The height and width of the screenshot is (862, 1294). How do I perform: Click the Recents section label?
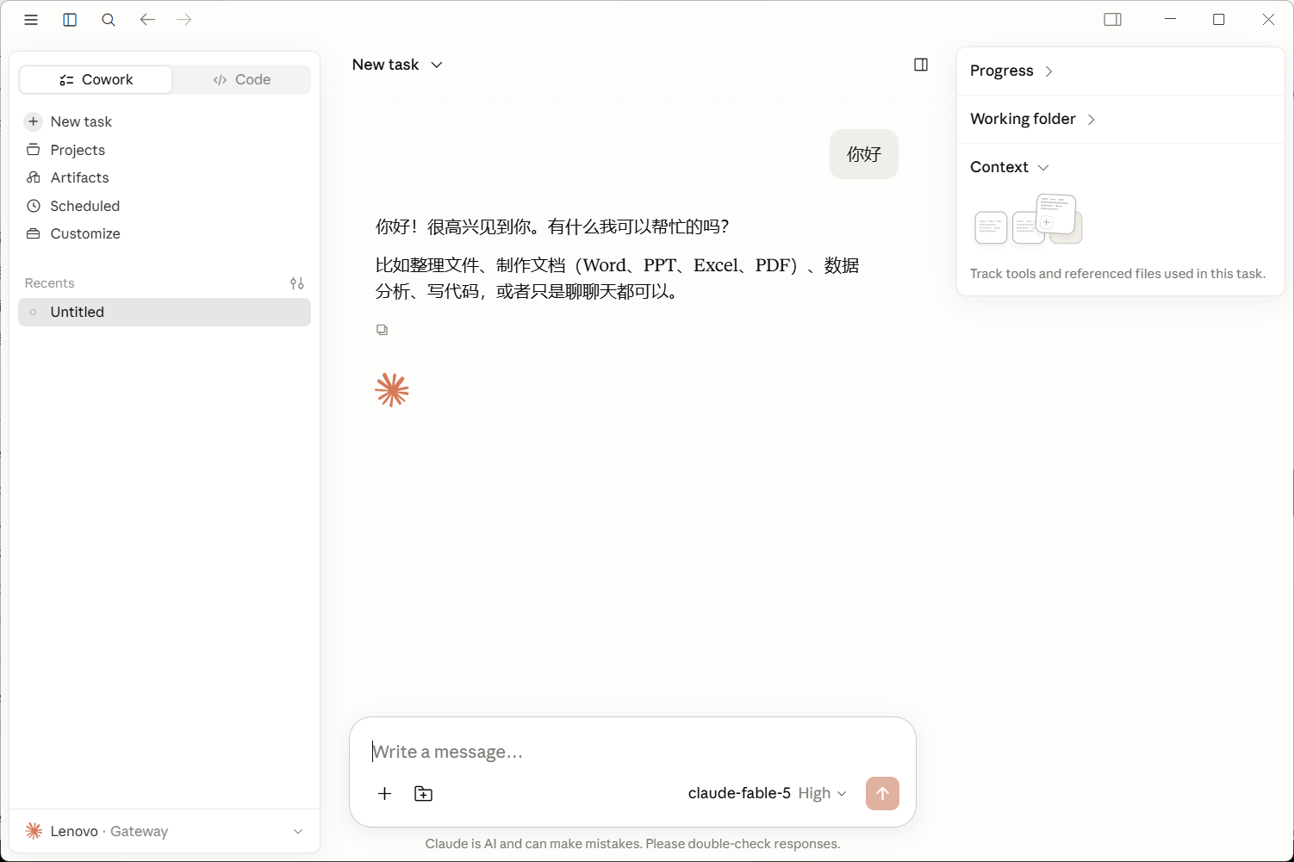(50, 283)
